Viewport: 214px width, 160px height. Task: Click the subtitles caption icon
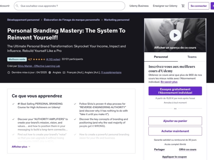coord(64,73)
